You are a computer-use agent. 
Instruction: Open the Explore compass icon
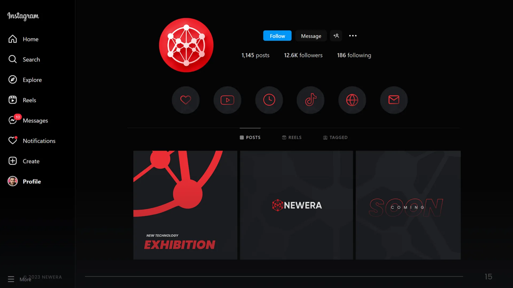13,79
